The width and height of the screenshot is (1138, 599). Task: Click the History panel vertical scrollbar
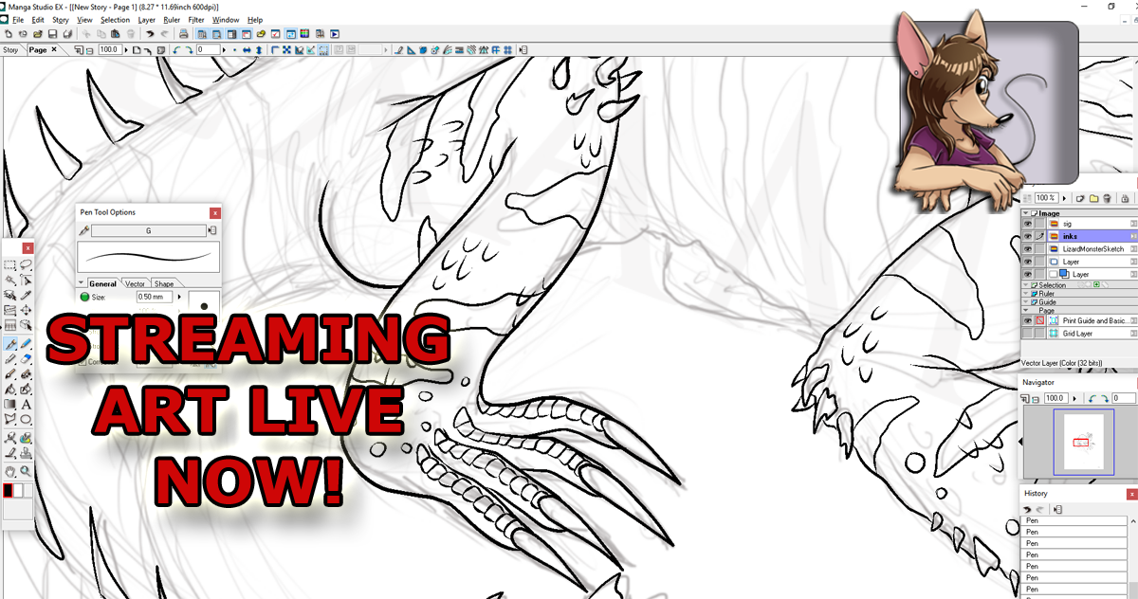1133,557
